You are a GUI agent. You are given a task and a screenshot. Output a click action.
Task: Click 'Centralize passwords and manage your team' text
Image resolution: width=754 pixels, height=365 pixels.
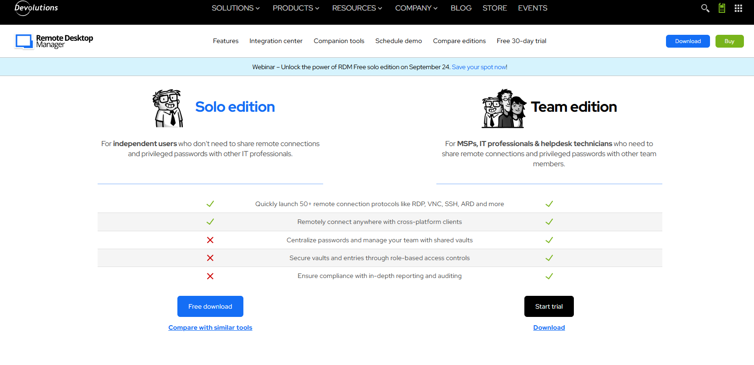tap(380, 240)
